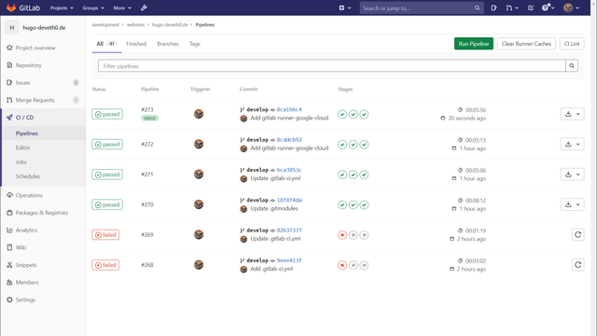
Task: Open the new item plus dropdown
Action: 345,7
